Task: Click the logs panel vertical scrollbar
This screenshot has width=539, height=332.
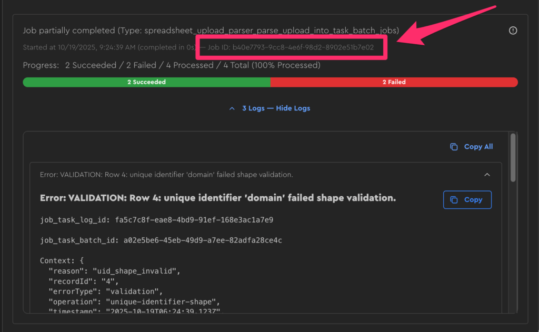Action: pyautogui.click(x=513, y=158)
